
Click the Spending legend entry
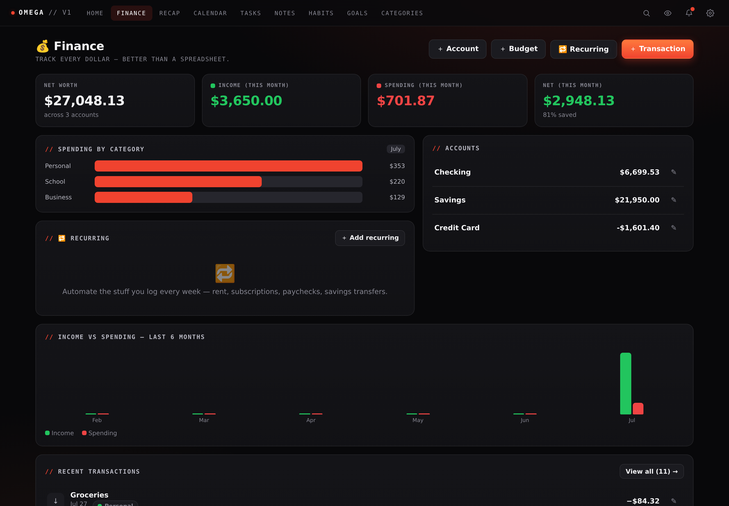(99, 433)
